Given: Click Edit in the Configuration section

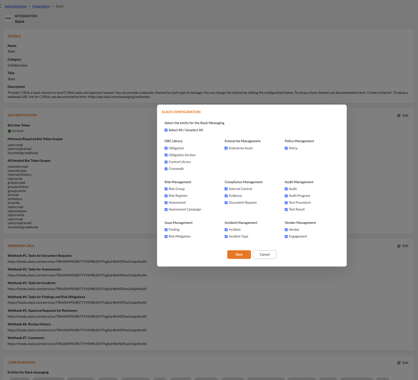Looking at the screenshot, I should point(403,363).
